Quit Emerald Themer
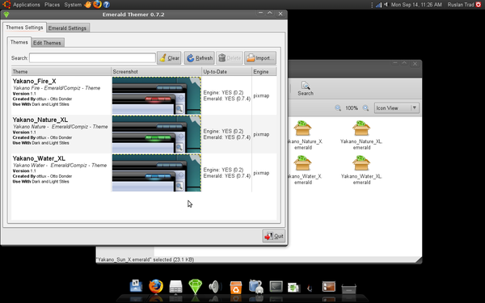 274,236
